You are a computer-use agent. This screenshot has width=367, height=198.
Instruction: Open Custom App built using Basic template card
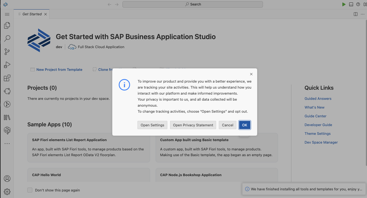point(217,148)
